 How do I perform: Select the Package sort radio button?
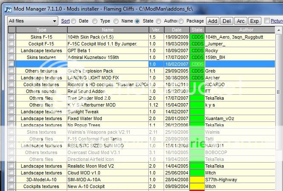[x=181, y=21]
